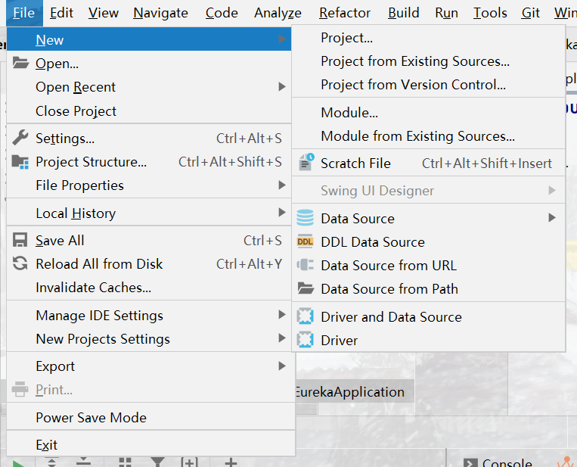Expand the Open Recent submenu arrow

point(282,87)
